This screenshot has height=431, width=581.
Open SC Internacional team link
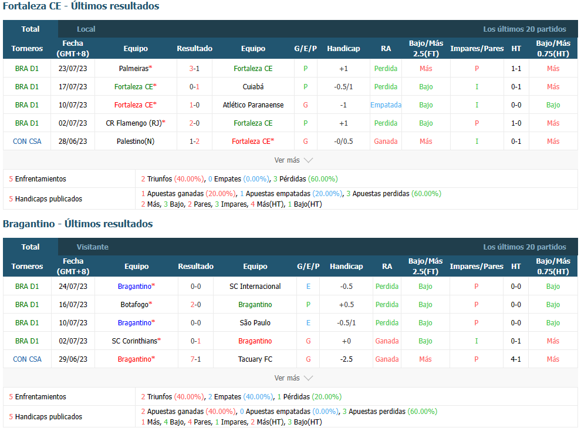[255, 287]
